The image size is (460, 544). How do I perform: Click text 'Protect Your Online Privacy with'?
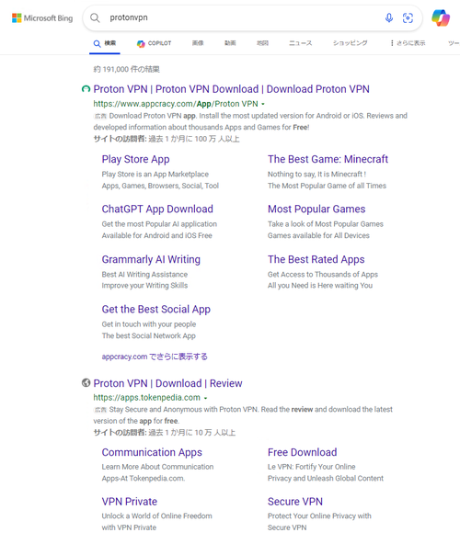(x=319, y=516)
